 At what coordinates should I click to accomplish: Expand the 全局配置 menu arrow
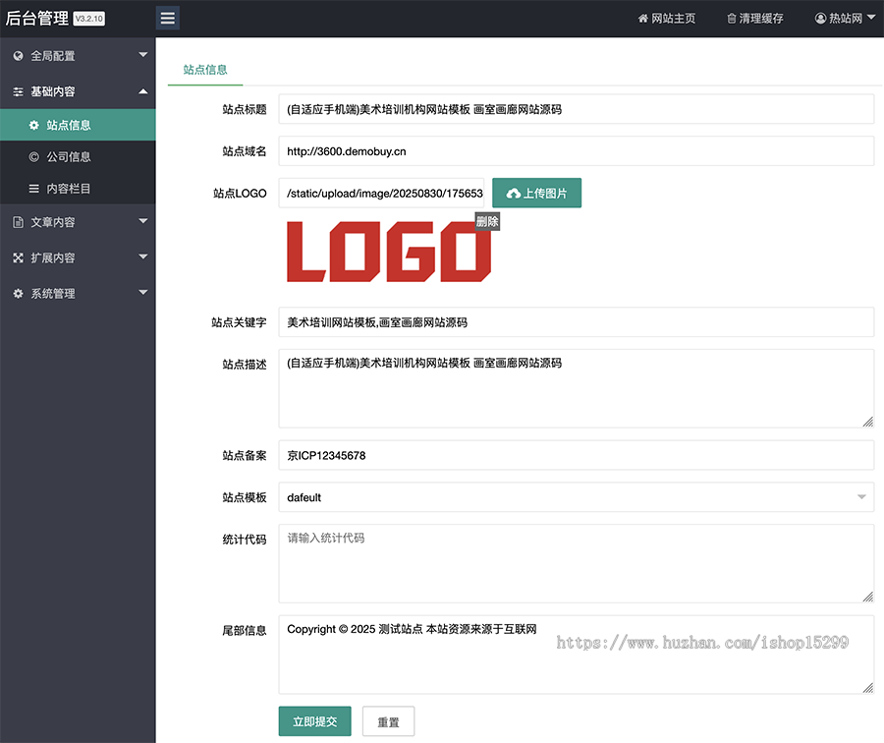(x=143, y=55)
